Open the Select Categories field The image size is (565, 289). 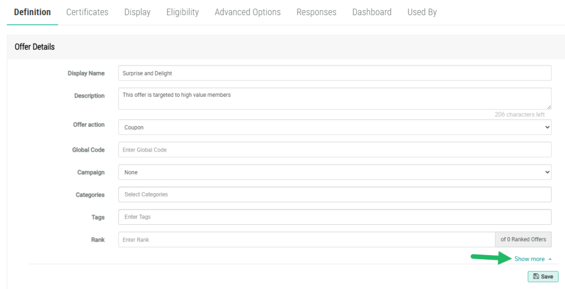(x=334, y=194)
